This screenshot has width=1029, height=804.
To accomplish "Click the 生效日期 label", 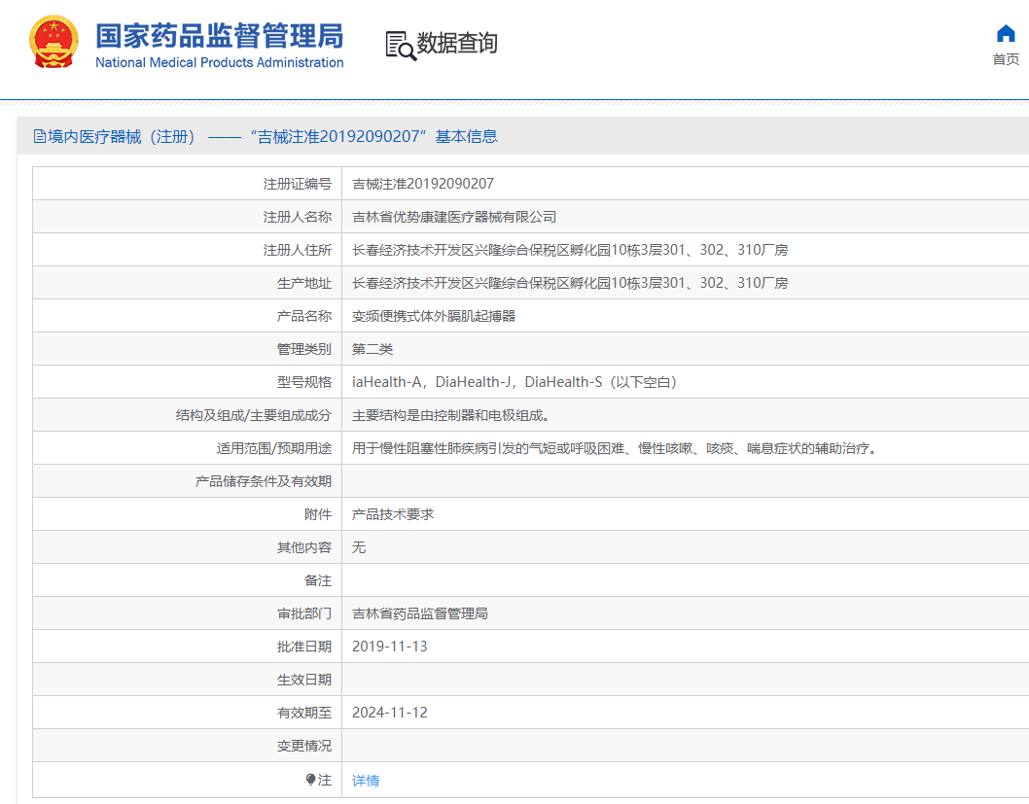I will point(303,680).
